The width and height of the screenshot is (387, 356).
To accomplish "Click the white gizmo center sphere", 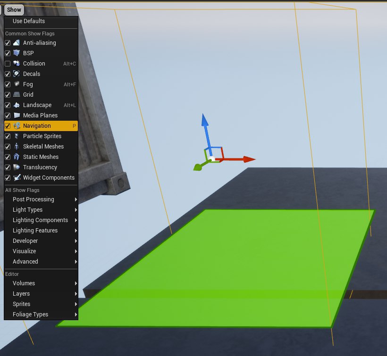I will (212, 158).
